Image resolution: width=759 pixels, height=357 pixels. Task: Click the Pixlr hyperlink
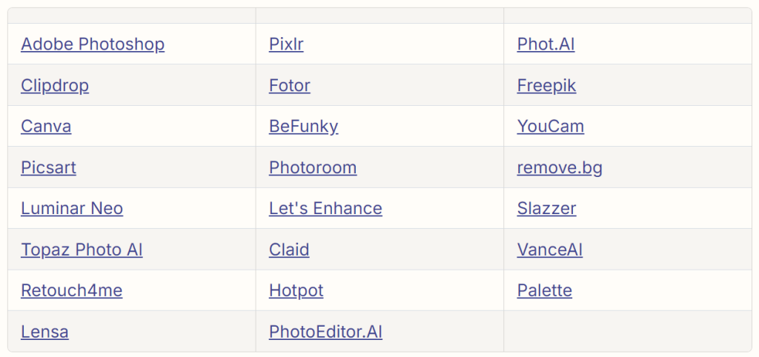pyautogui.click(x=286, y=44)
